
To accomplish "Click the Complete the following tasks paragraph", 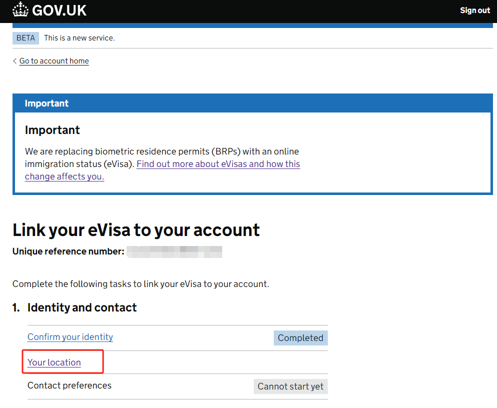I will [141, 284].
